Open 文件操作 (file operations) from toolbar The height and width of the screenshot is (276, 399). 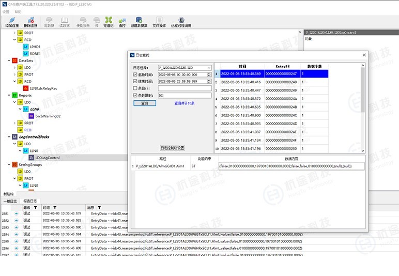click(159, 22)
